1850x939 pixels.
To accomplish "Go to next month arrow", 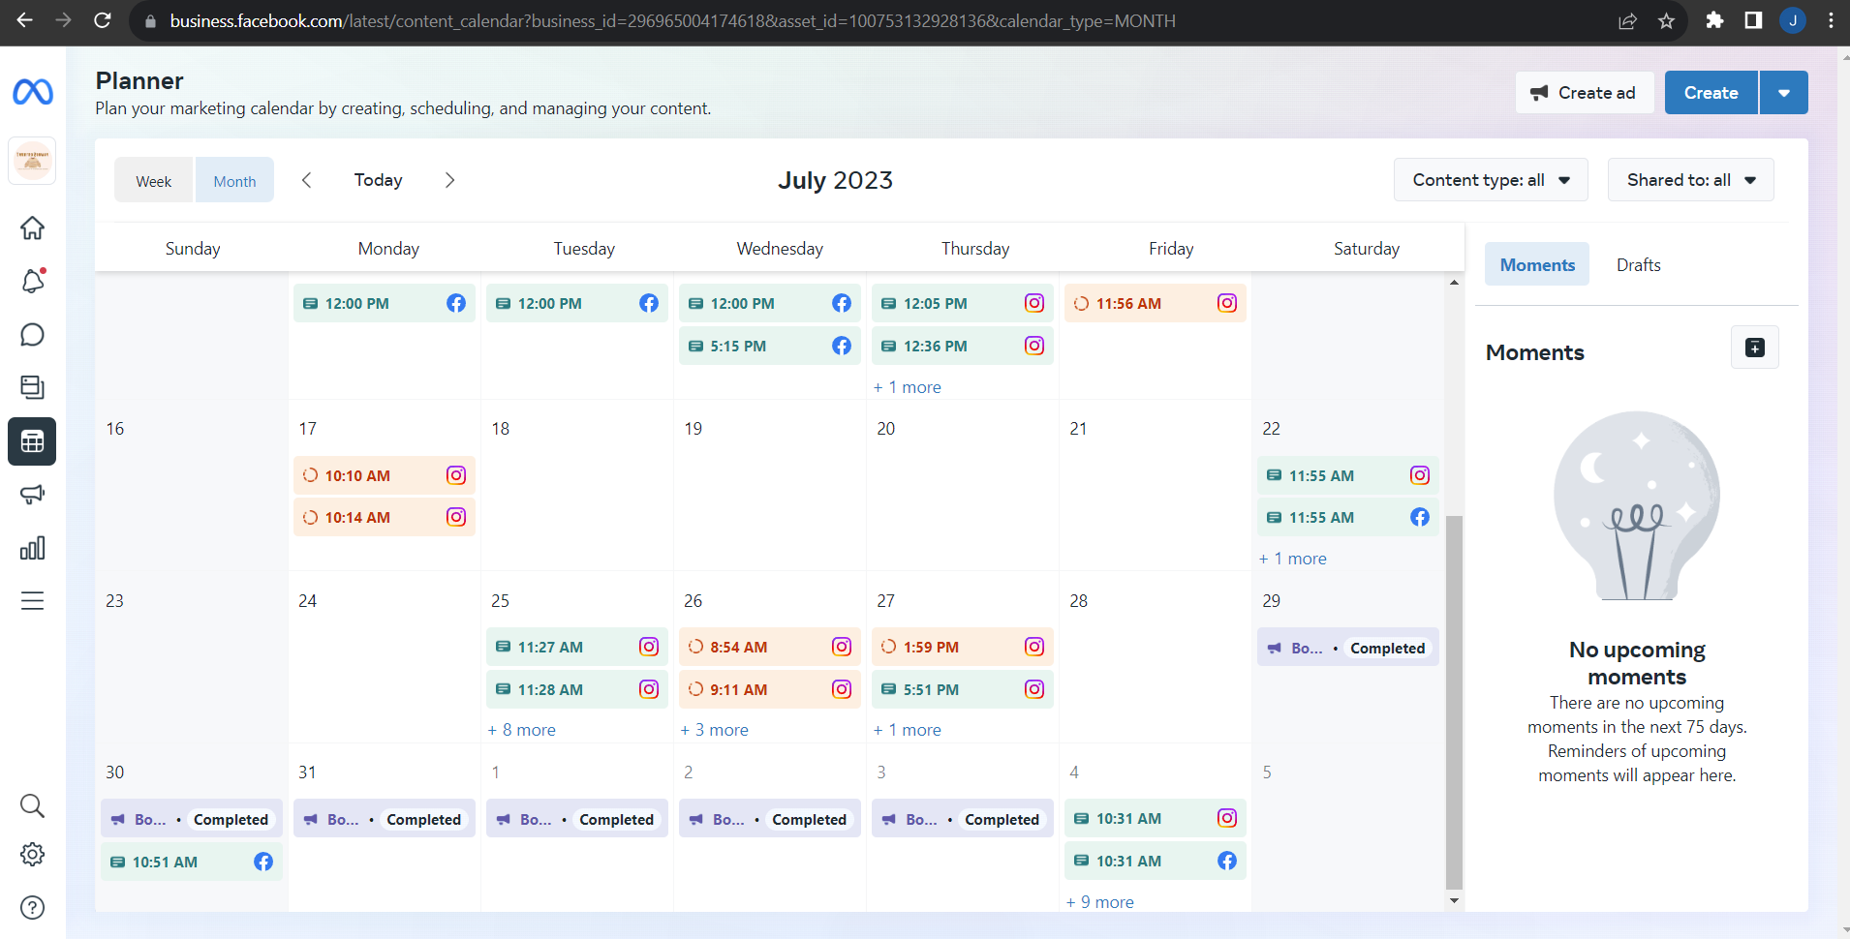I will [449, 180].
